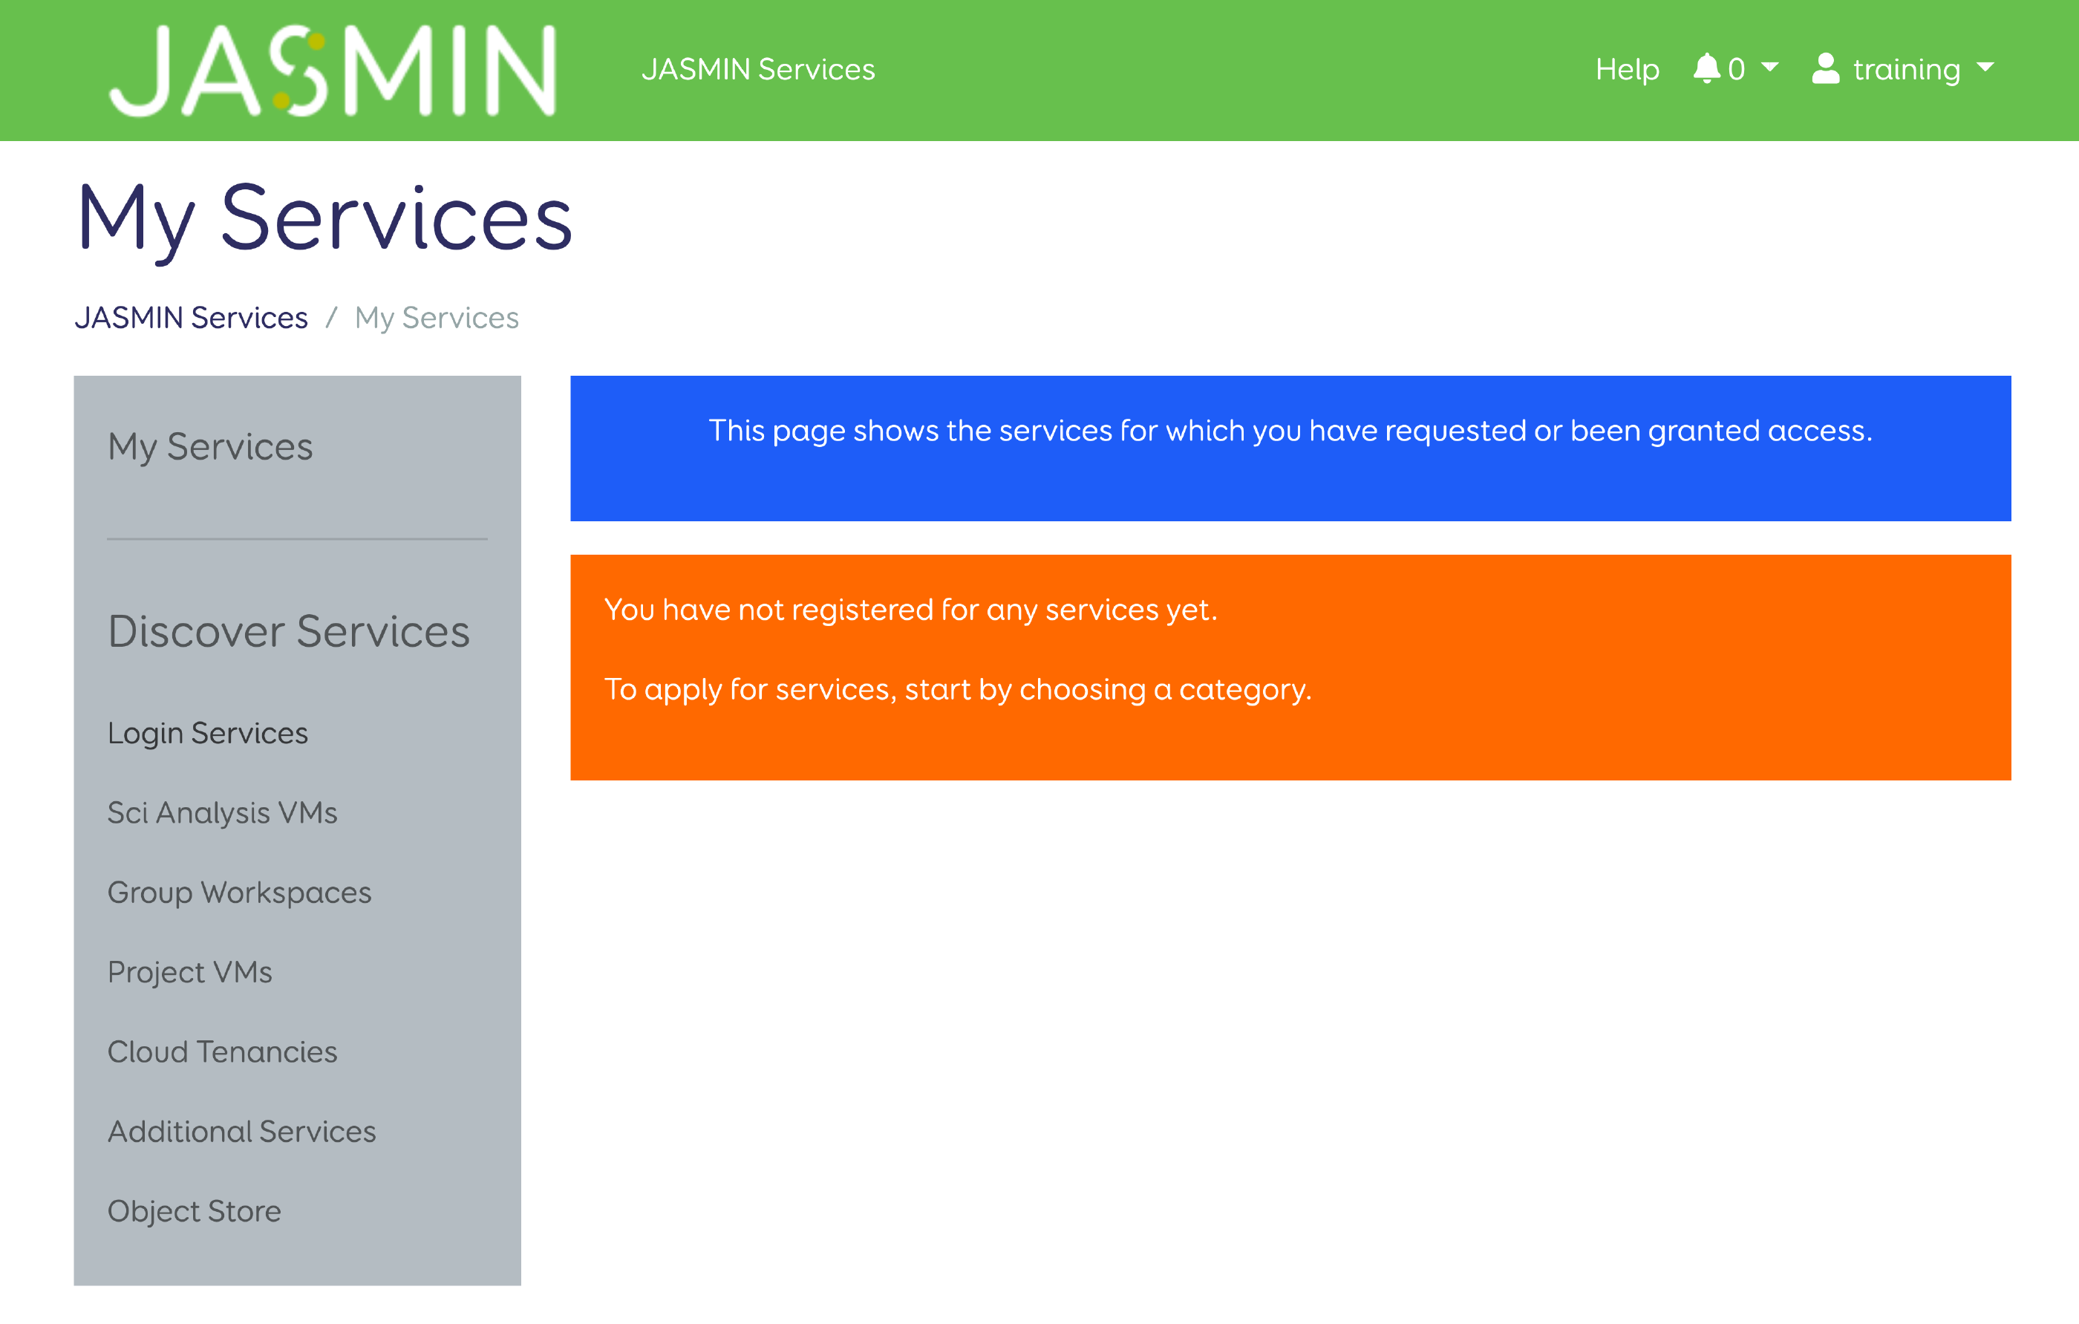
Task: Select My Services in the sidebar
Action: pyautogui.click(x=210, y=446)
